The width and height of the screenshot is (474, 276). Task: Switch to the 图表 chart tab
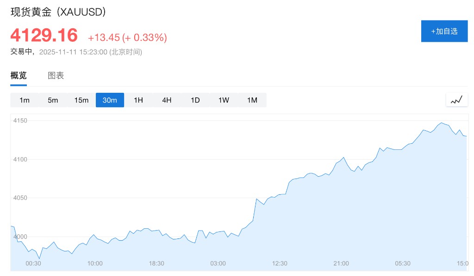click(56, 76)
